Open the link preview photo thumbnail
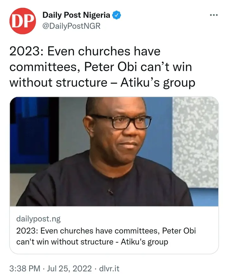The image size is (228, 276). 114,151
